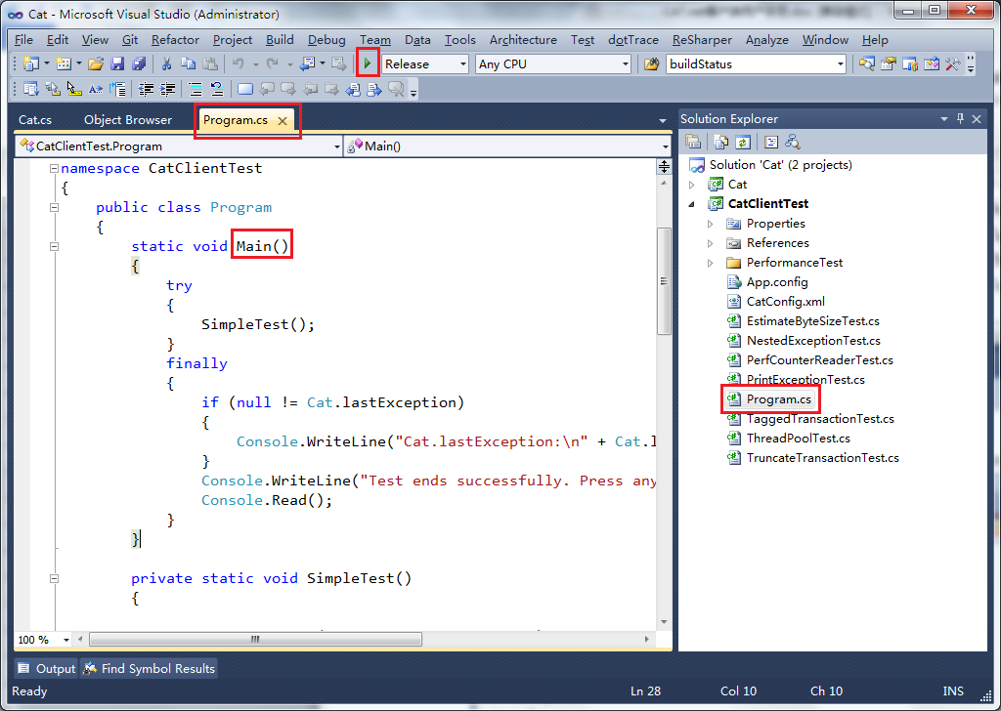Image resolution: width=1001 pixels, height=711 pixels.
Task: Open the CatClientTest.Program type dropdown
Action: click(337, 146)
